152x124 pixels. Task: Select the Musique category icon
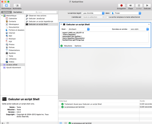[x=7, y=39]
